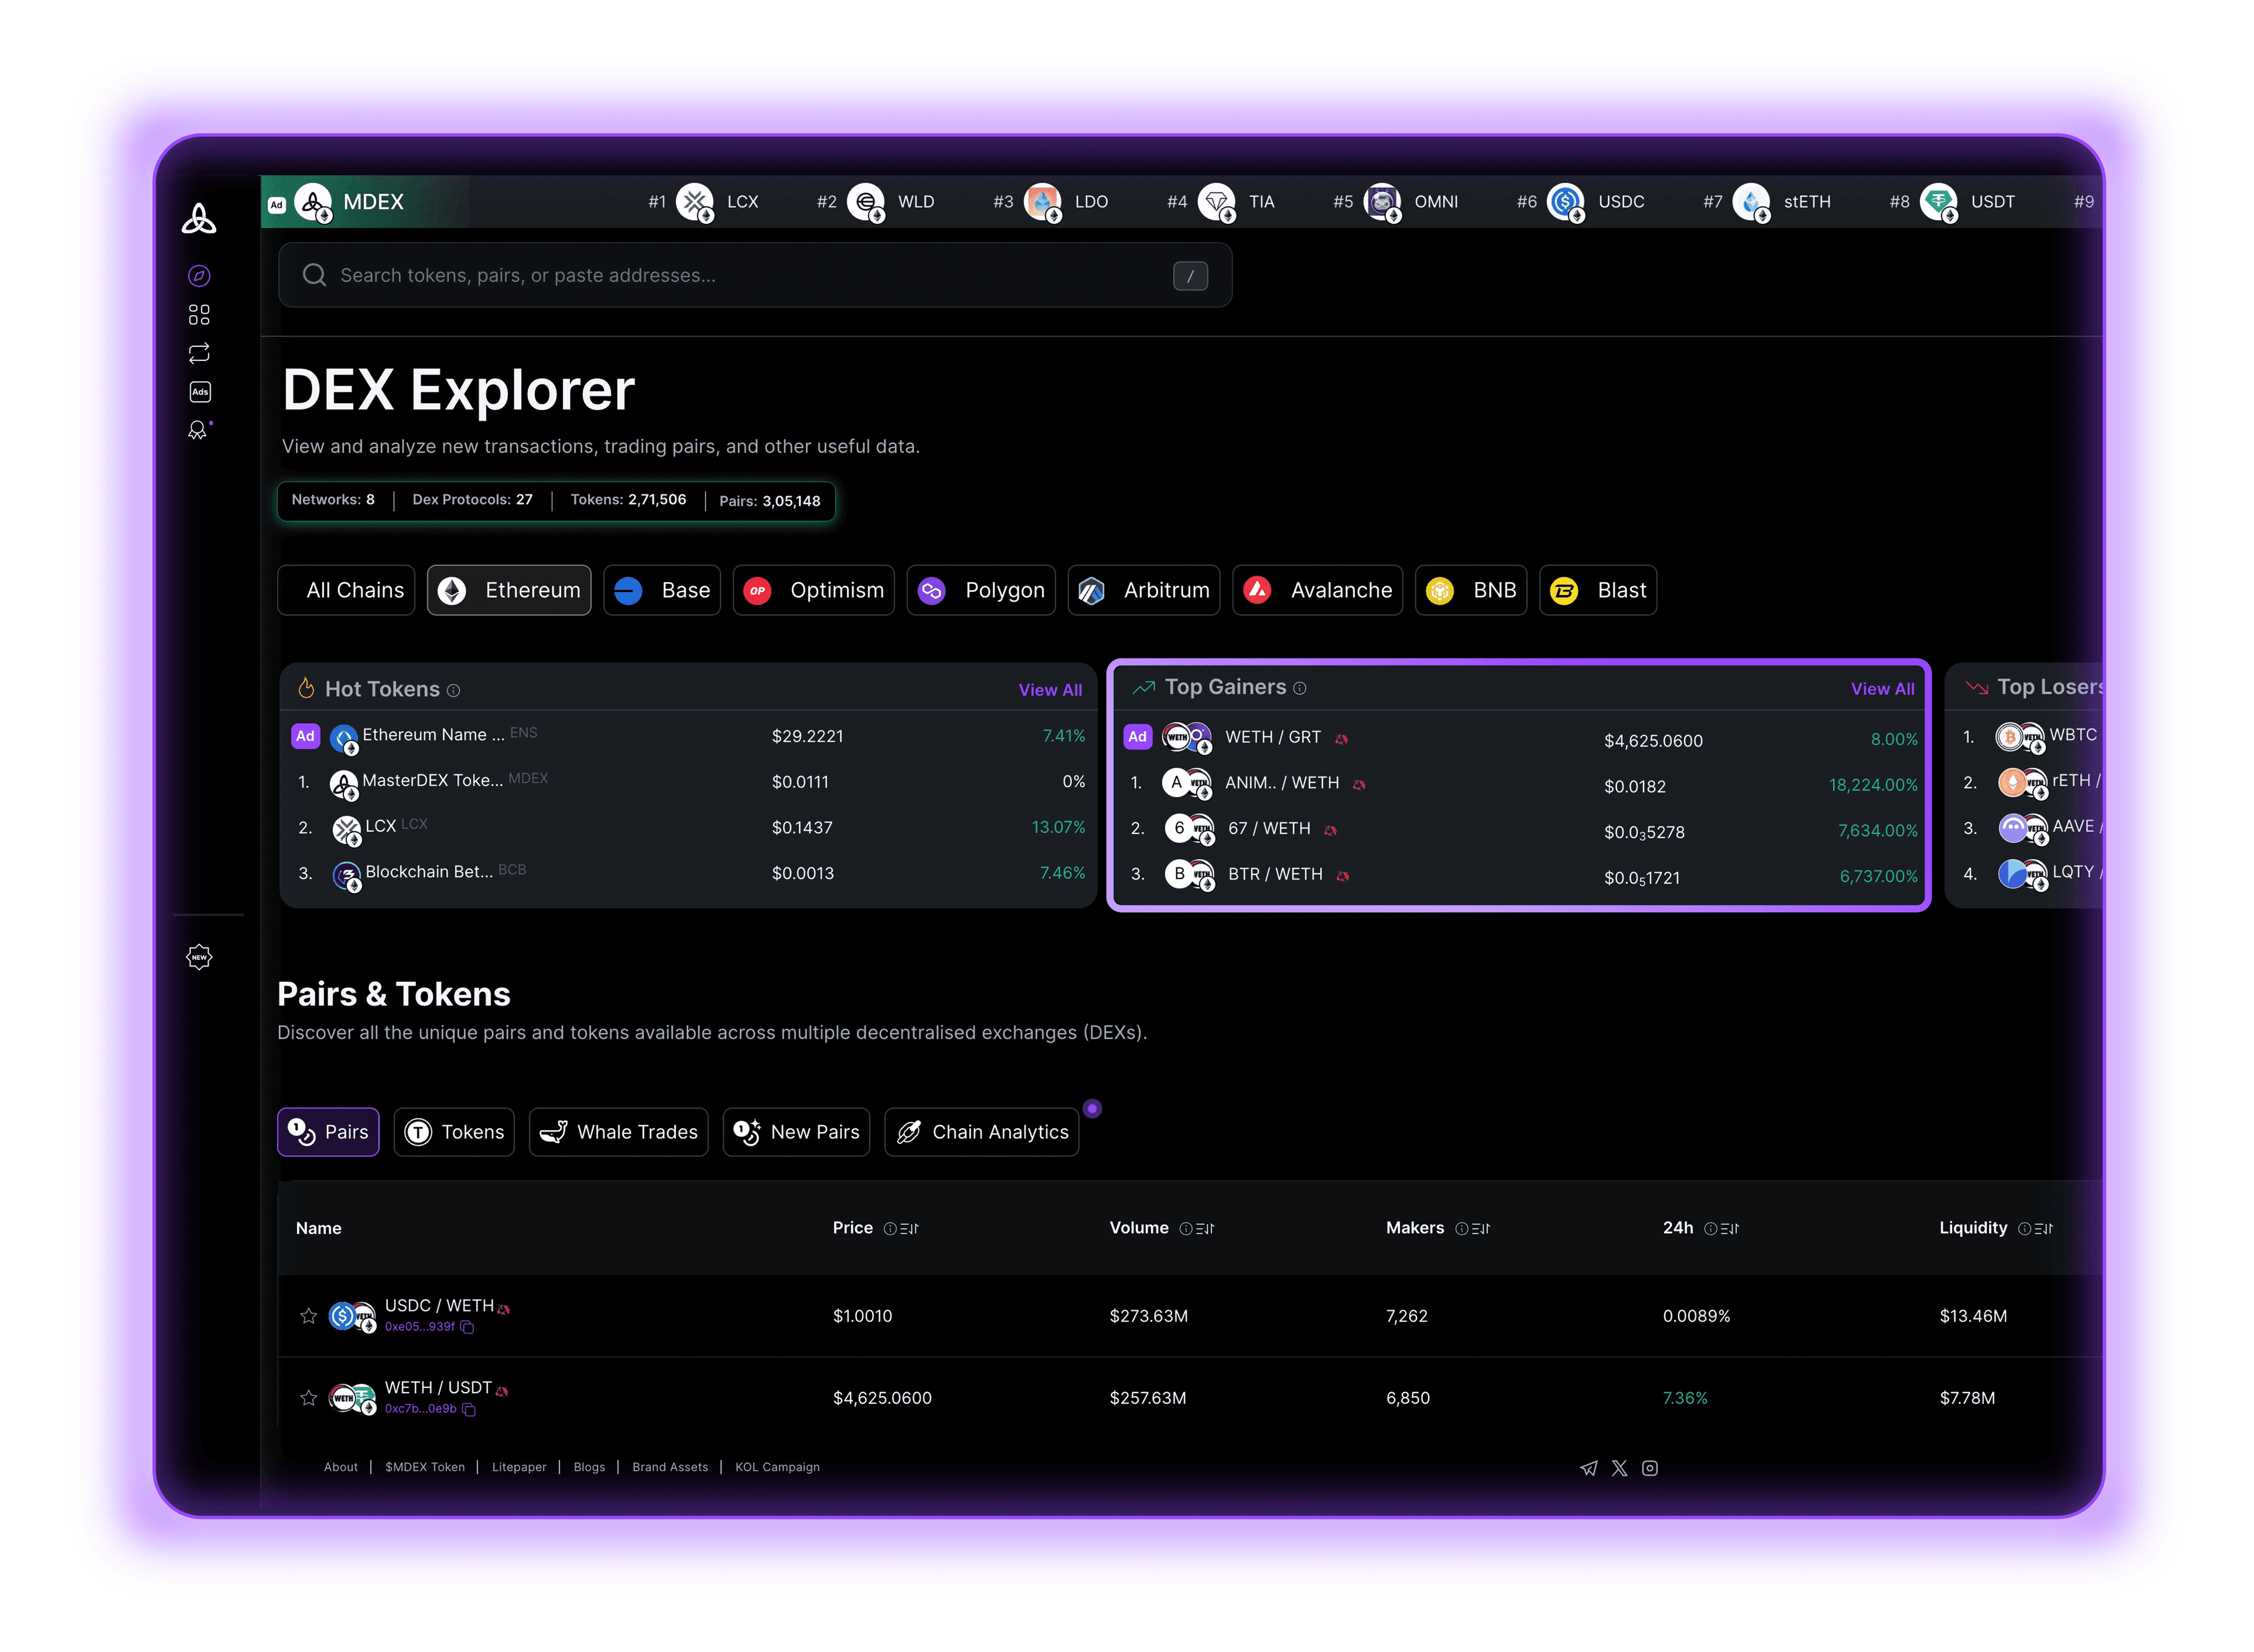Click the search tokens input field

coord(740,275)
